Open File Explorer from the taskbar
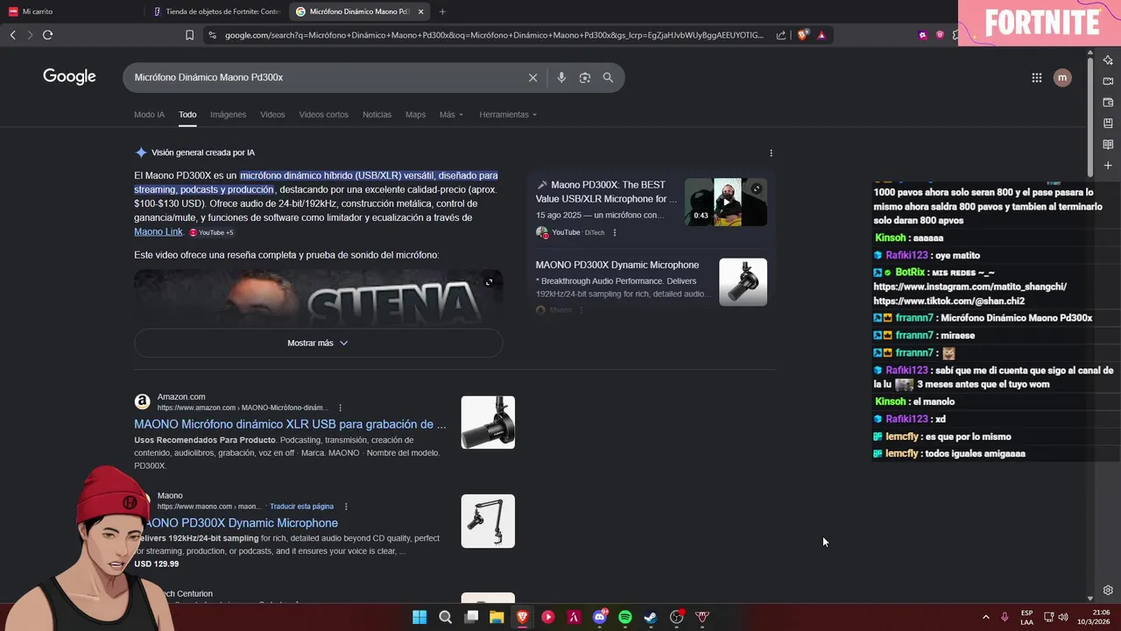 [497, 617]
